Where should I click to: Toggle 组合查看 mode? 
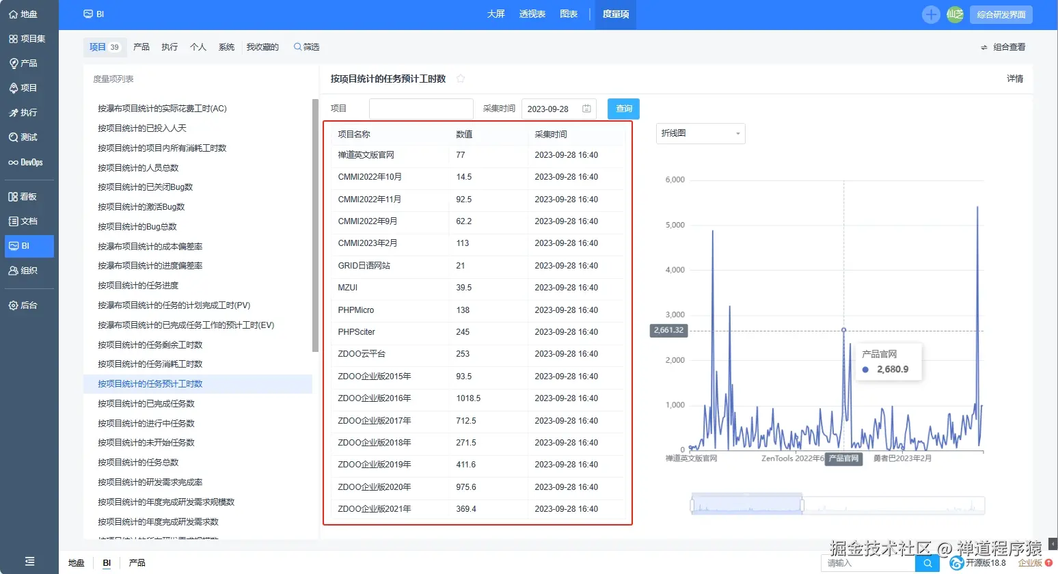click(1003, 47)
